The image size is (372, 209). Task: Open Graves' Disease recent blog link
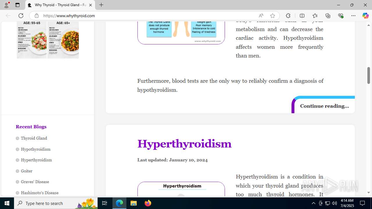click(x=35, y=182)
